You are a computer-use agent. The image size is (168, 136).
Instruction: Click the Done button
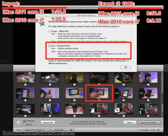click(x=130, y=122)
